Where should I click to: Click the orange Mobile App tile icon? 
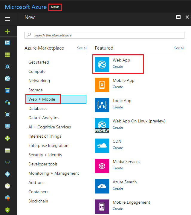(102, 85)
